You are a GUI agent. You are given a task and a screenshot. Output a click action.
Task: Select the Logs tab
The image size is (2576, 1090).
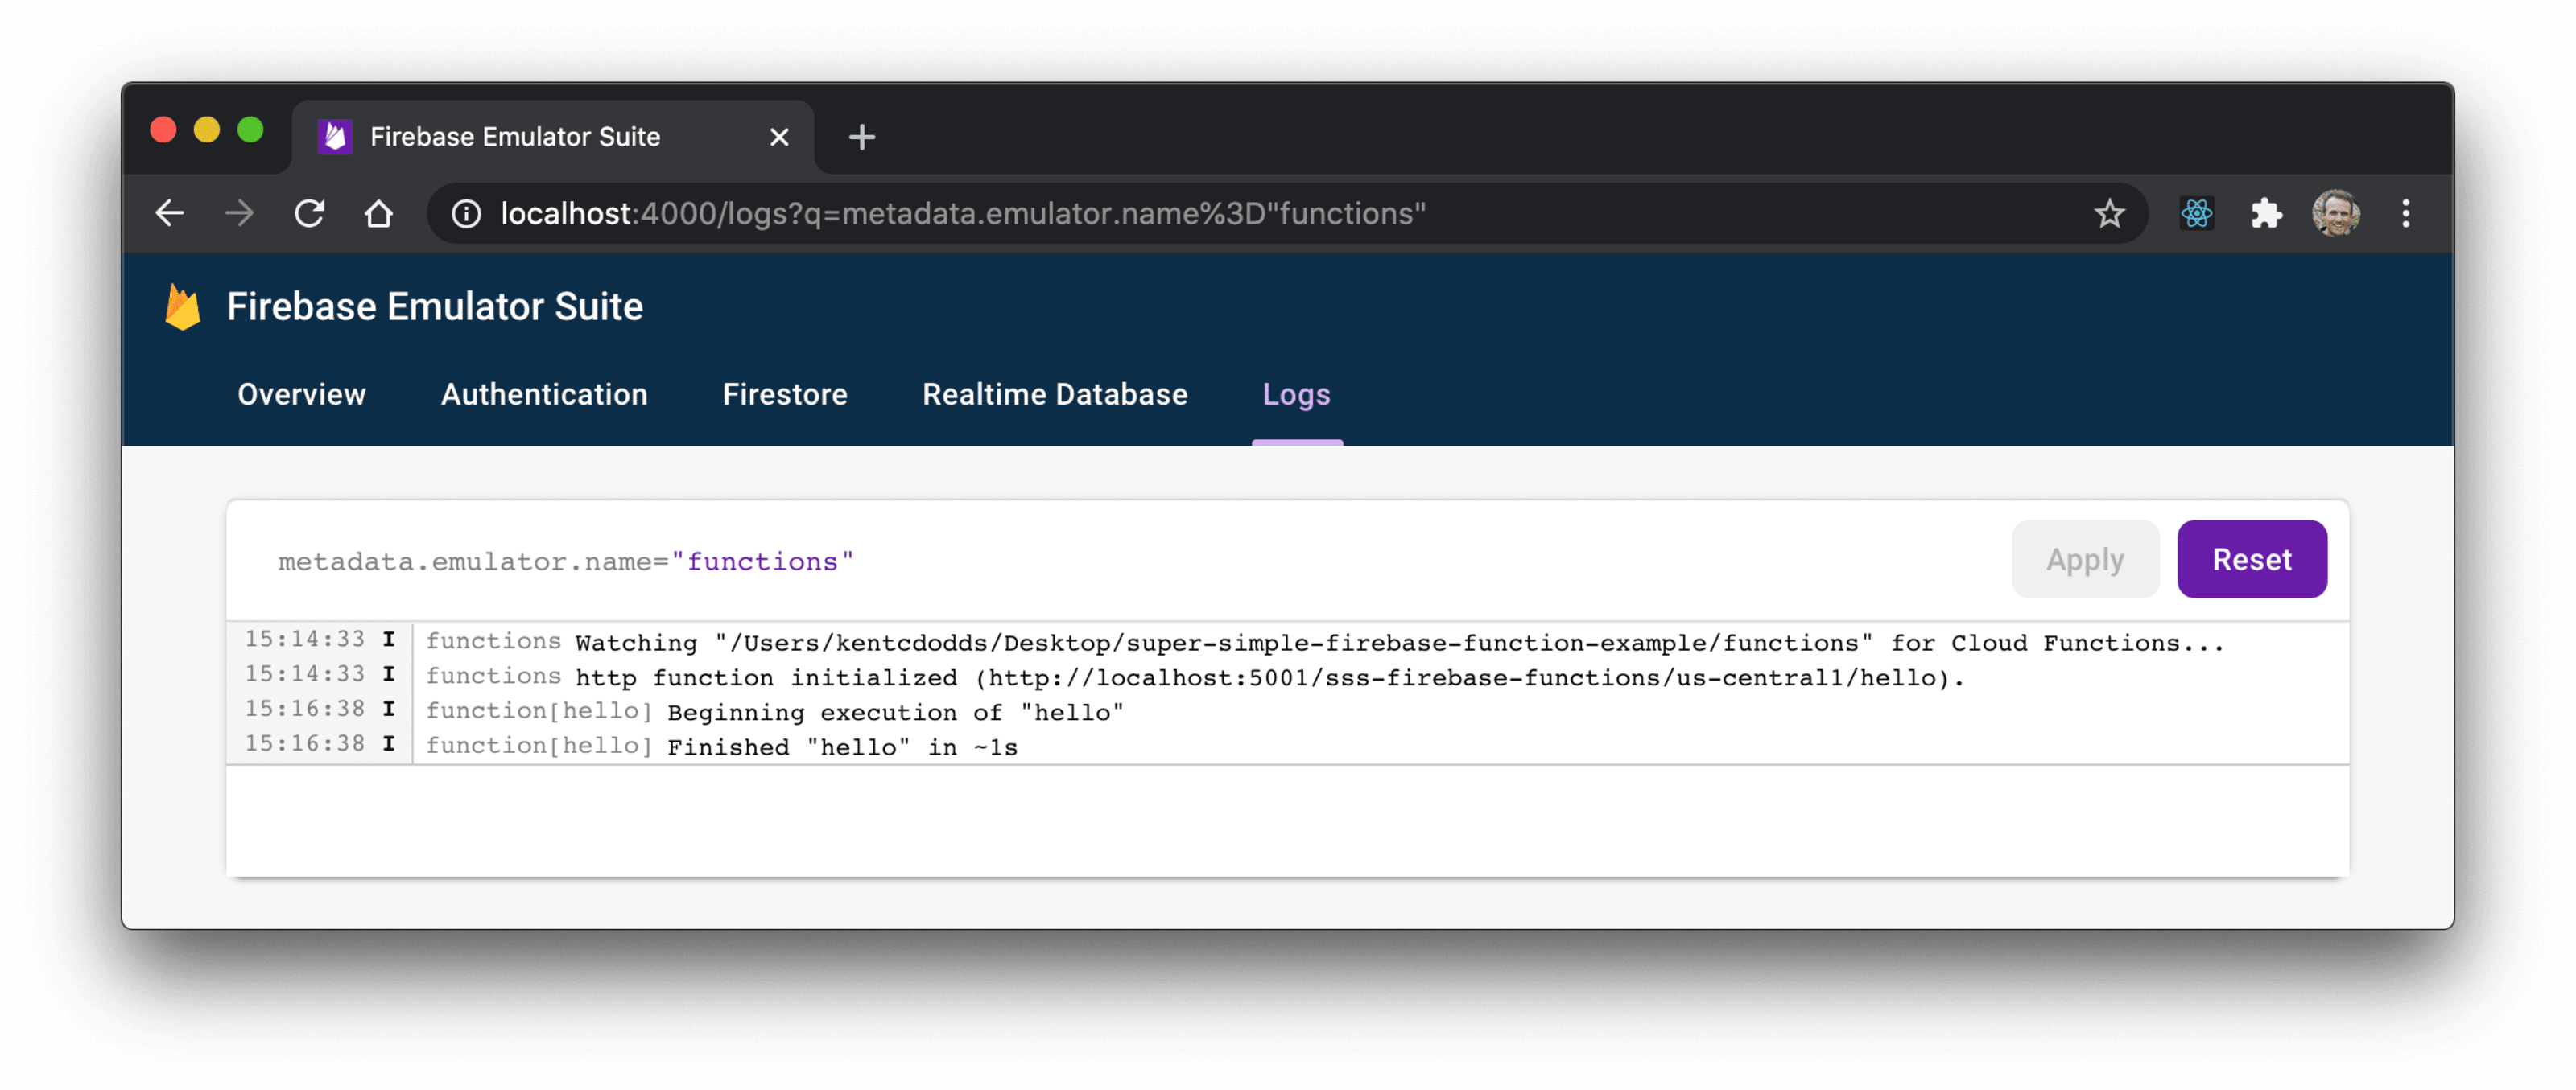coord(1297,395)
